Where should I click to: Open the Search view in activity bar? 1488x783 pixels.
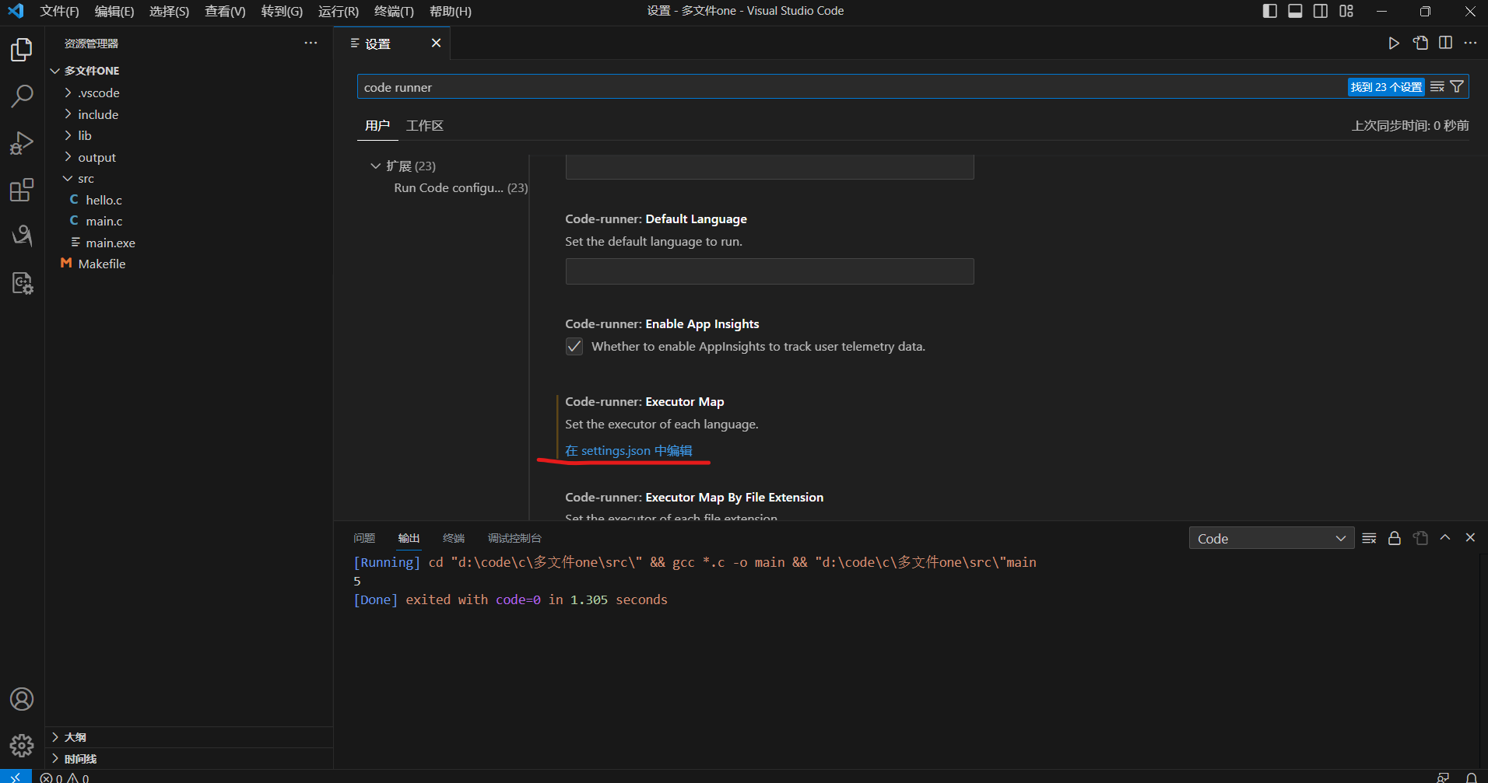coord(22,96)
